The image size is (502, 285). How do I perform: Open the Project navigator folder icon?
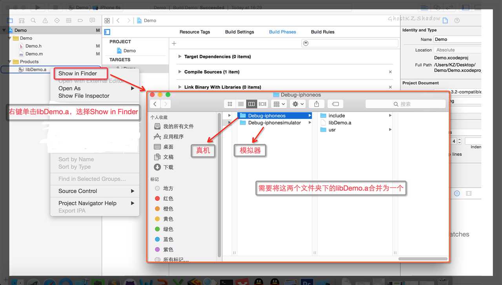pos(11,20)
